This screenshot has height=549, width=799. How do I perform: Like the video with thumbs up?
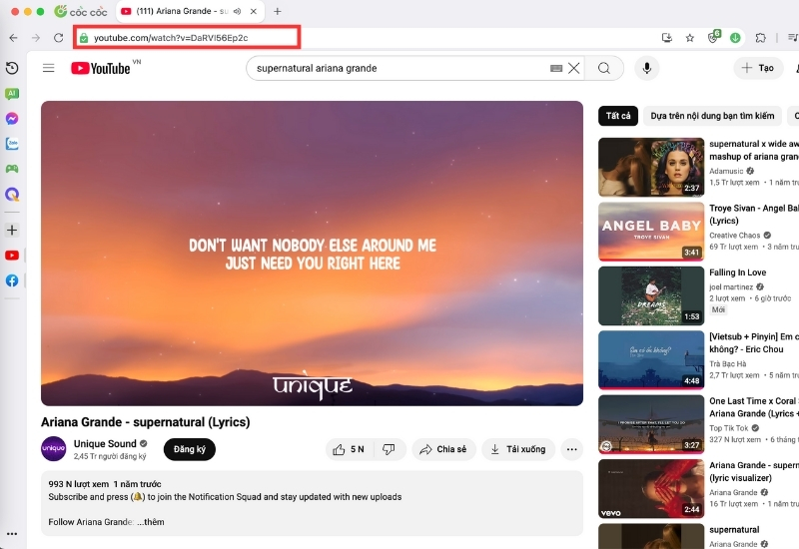coord(350,449)
